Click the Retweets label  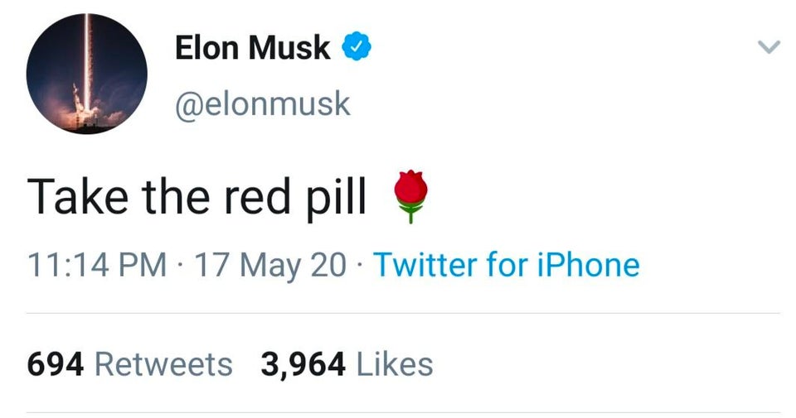pos(164,364)
